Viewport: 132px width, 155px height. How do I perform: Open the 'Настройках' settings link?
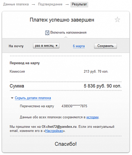54,131
